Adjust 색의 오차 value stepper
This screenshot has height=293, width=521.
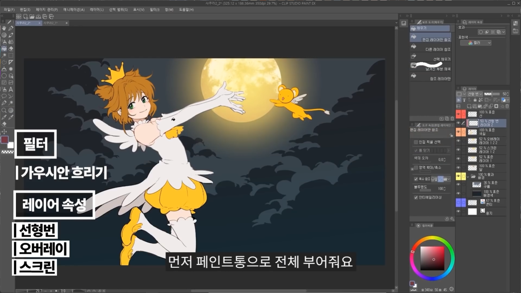445,160
